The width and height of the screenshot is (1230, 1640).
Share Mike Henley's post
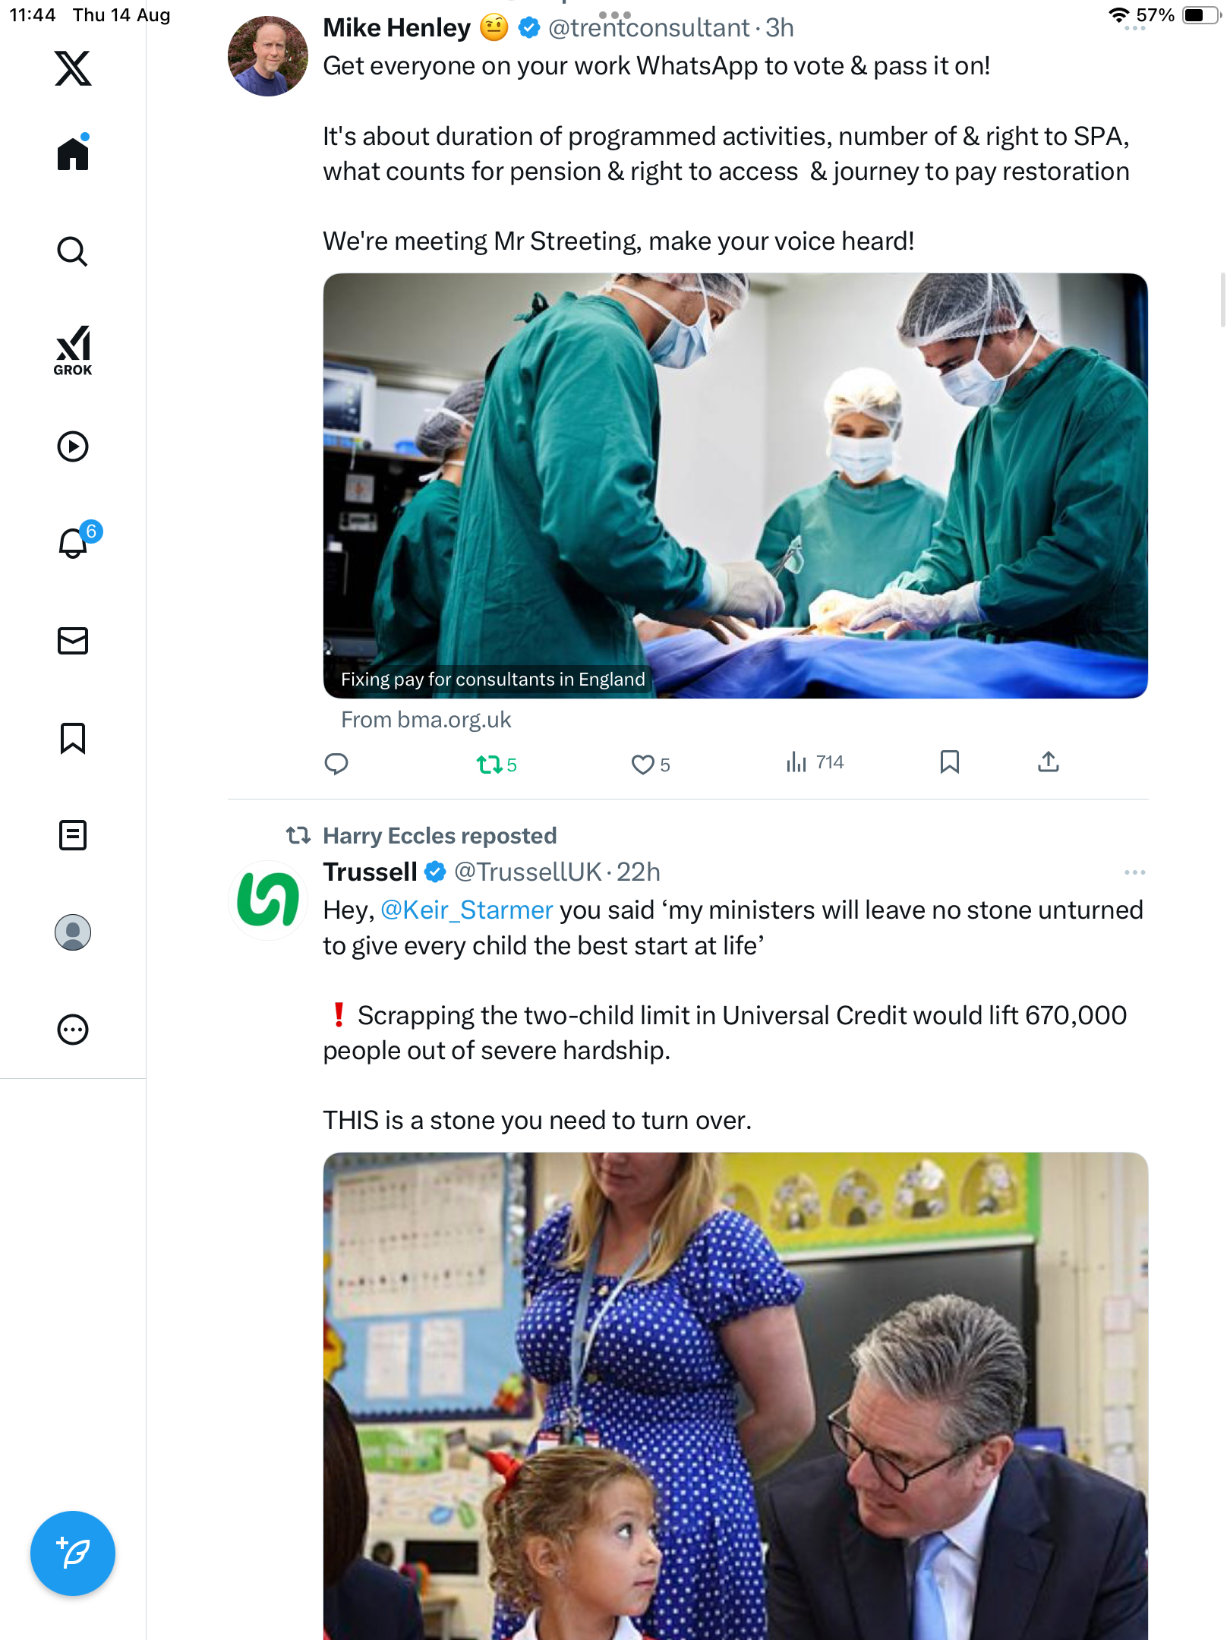click(x=1048, y=762)
